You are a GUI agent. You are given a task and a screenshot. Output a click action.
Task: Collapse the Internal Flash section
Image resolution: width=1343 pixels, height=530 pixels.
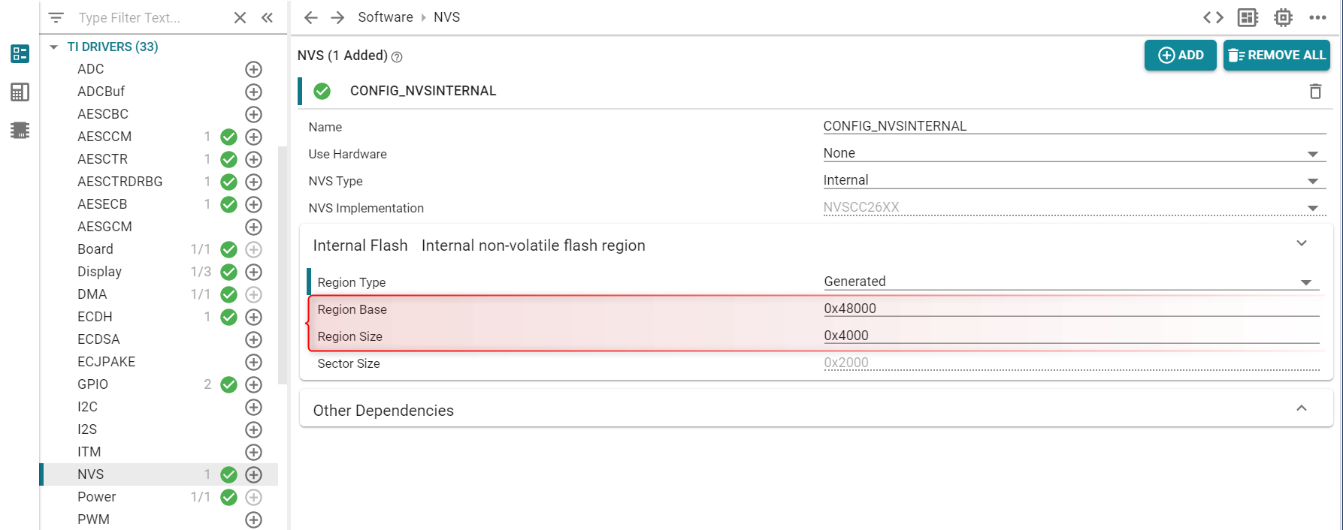pyautogui.click(x=1302, y=244)
